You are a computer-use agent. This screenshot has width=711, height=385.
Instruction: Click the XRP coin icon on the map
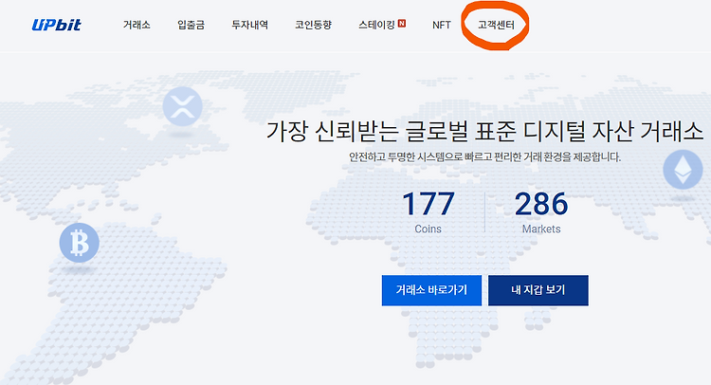pos(182,106)
